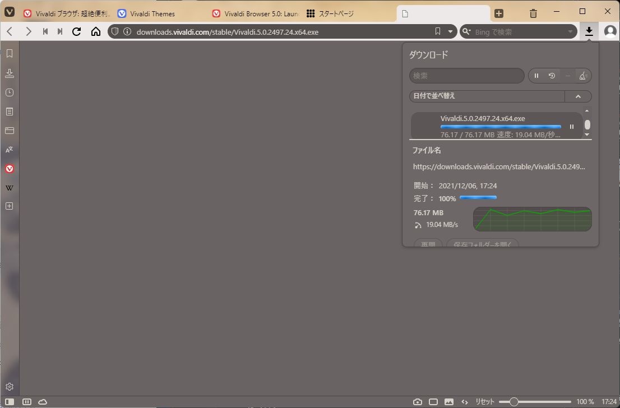620x408 pixels.
Task: Click the 100 % zoom level text
Action: click(585, 402)
